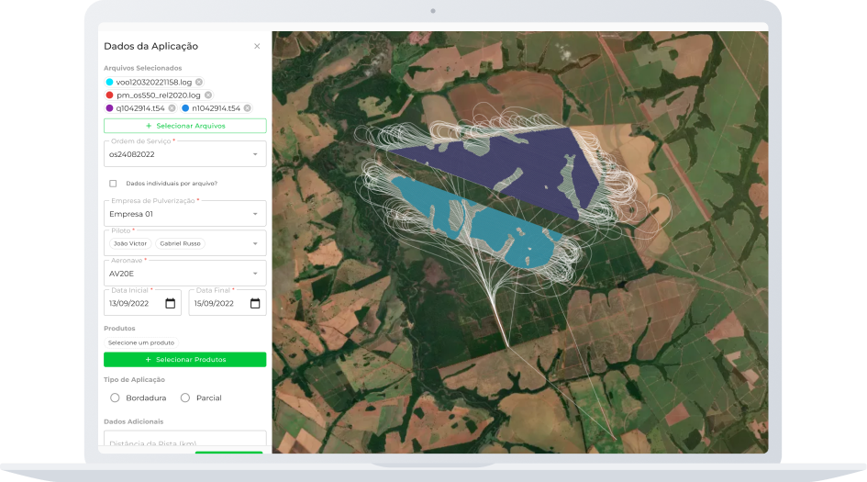
Task: Remove file n1042914.t54
Action: [x=248, y=107]
